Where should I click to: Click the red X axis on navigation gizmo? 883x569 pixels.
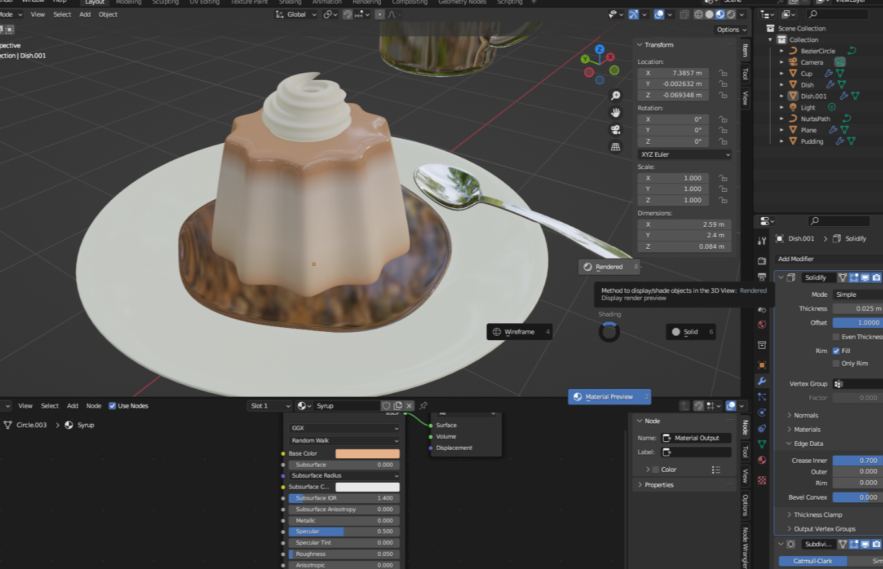tap(611, 57)
